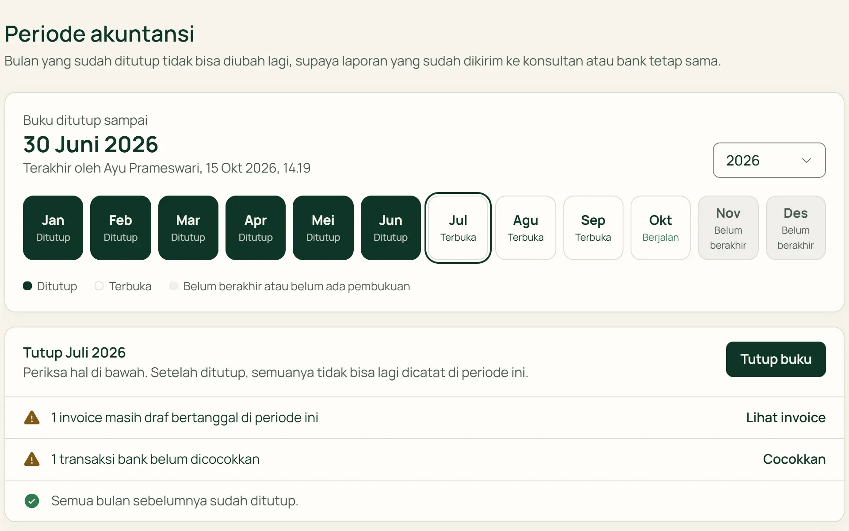
Task: Click the 'Periode akuntansi' page title
Action: click(x=99, y=34)
